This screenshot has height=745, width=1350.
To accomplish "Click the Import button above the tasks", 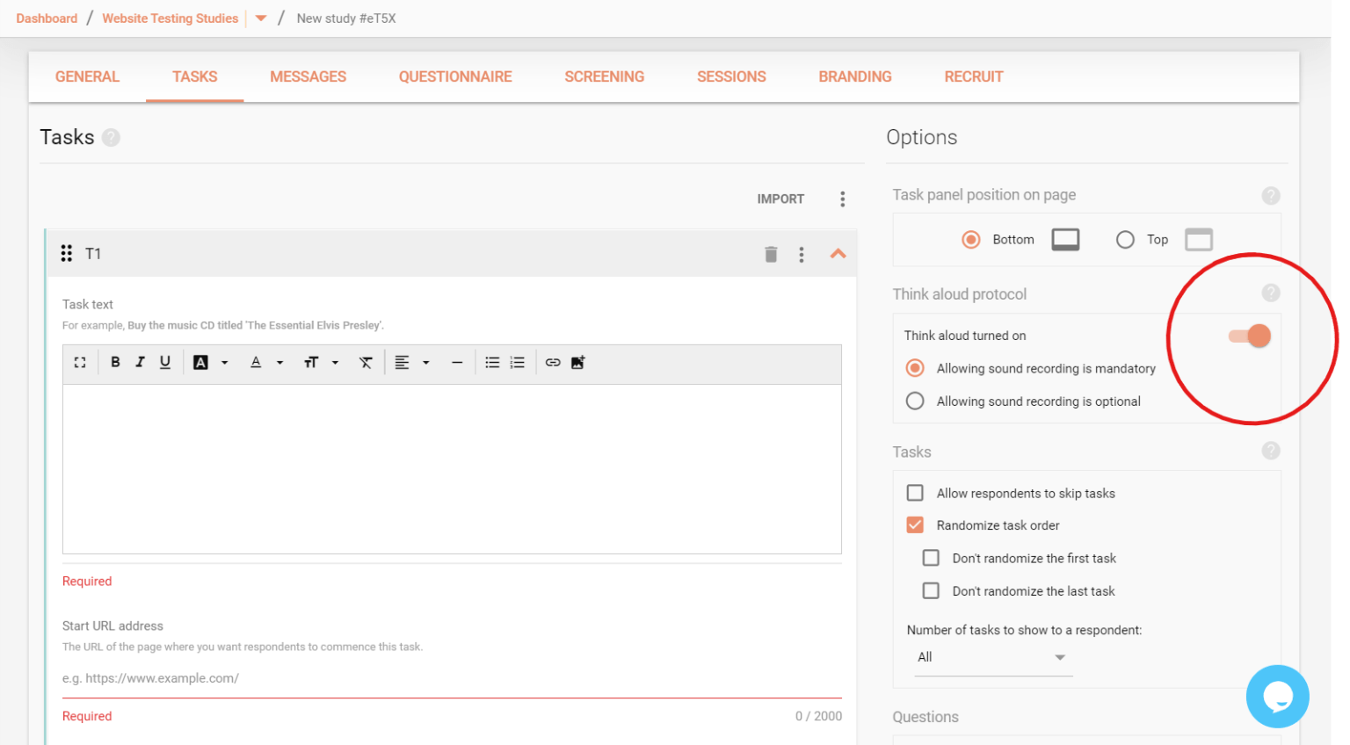I will [x=780, y=199].
